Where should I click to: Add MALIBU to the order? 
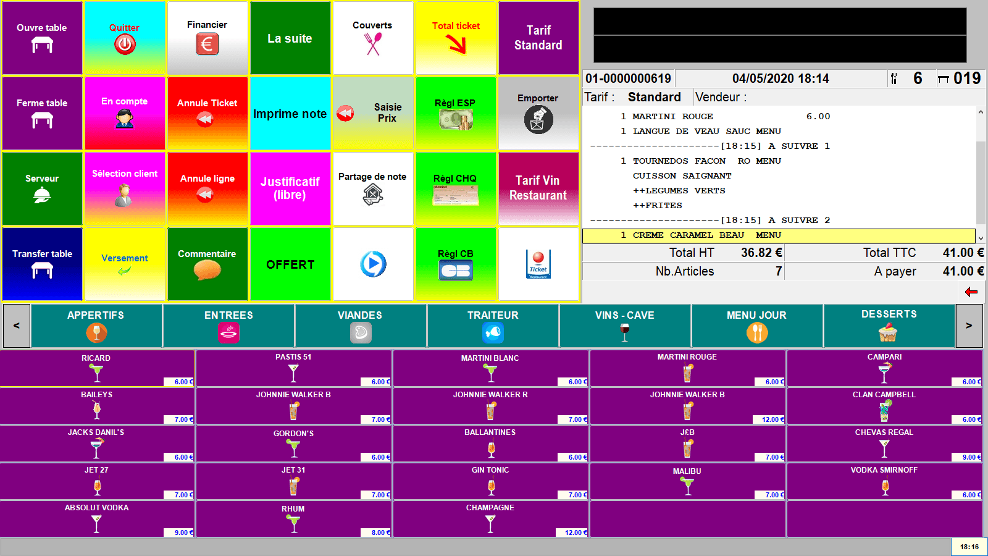point(688,482)
